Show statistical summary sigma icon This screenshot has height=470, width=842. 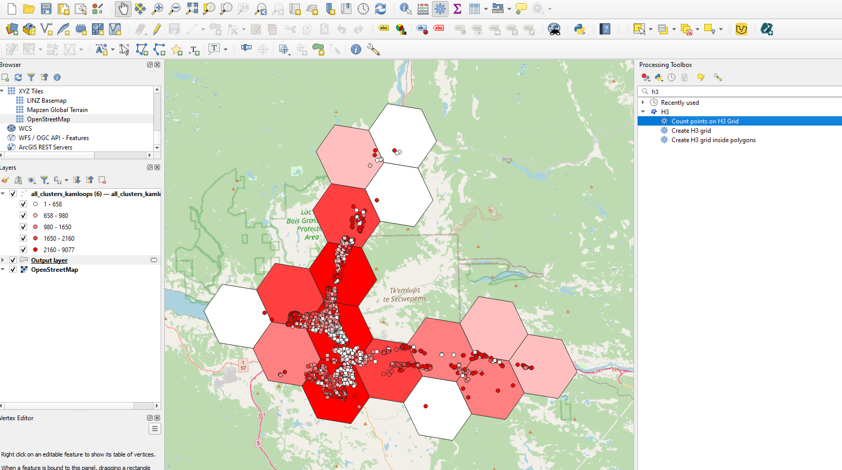pyautogui.click(x=457, y=9)
